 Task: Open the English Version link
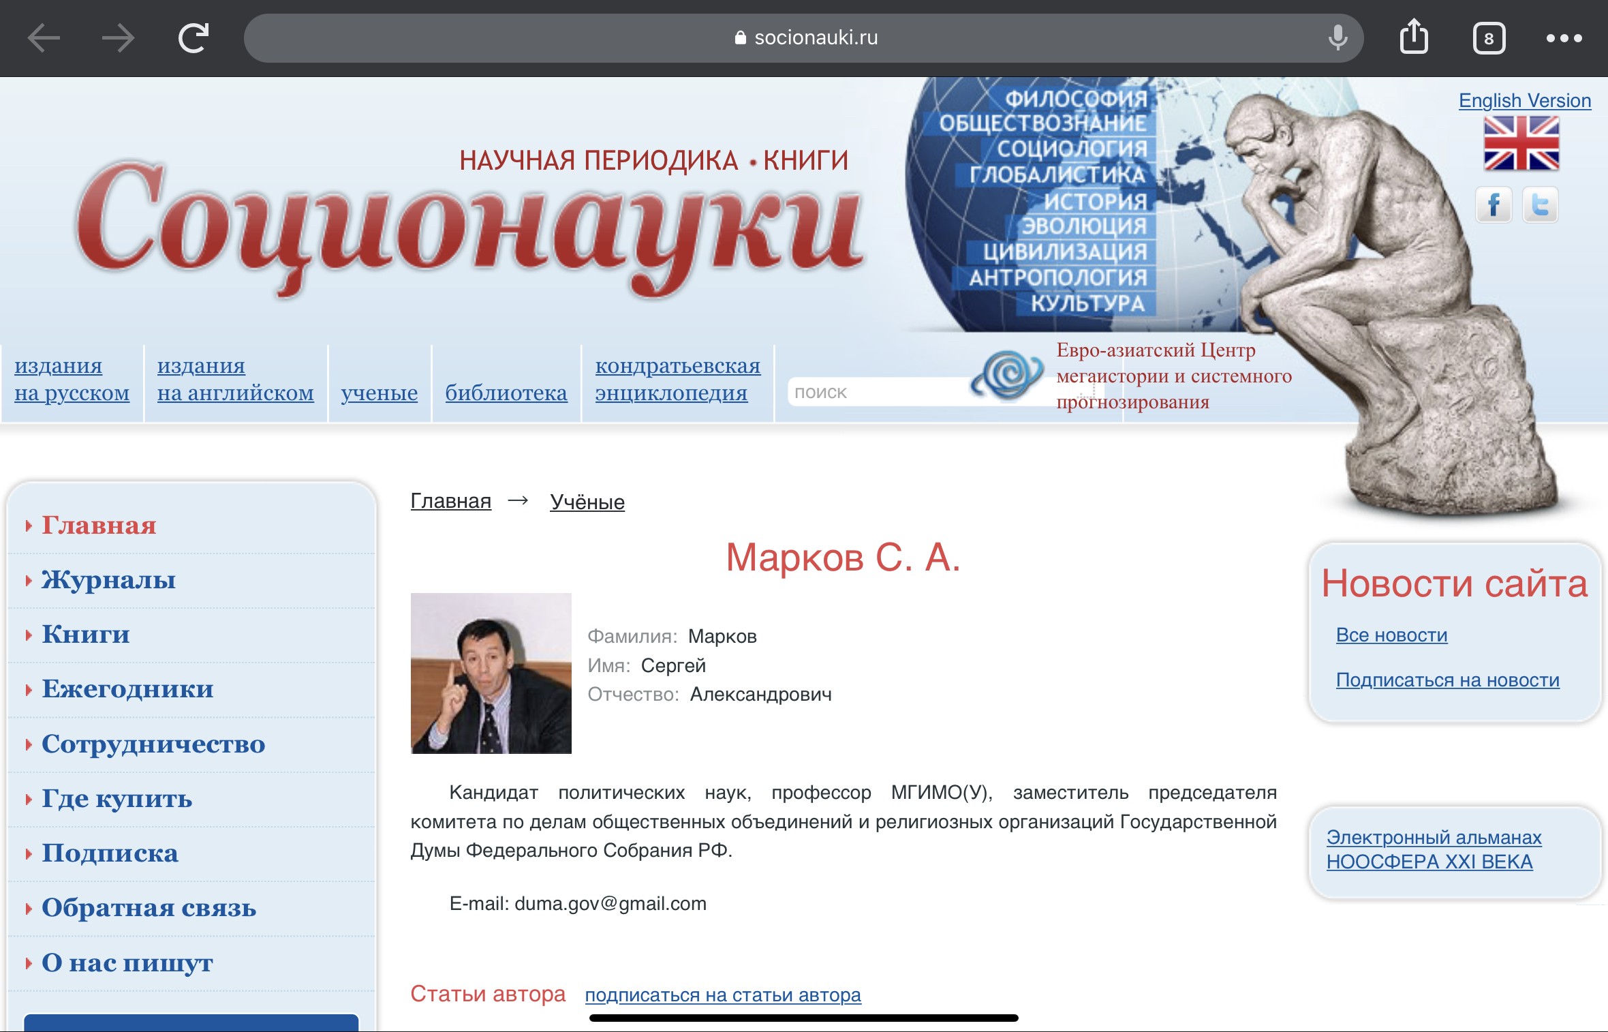point(1524,100)
